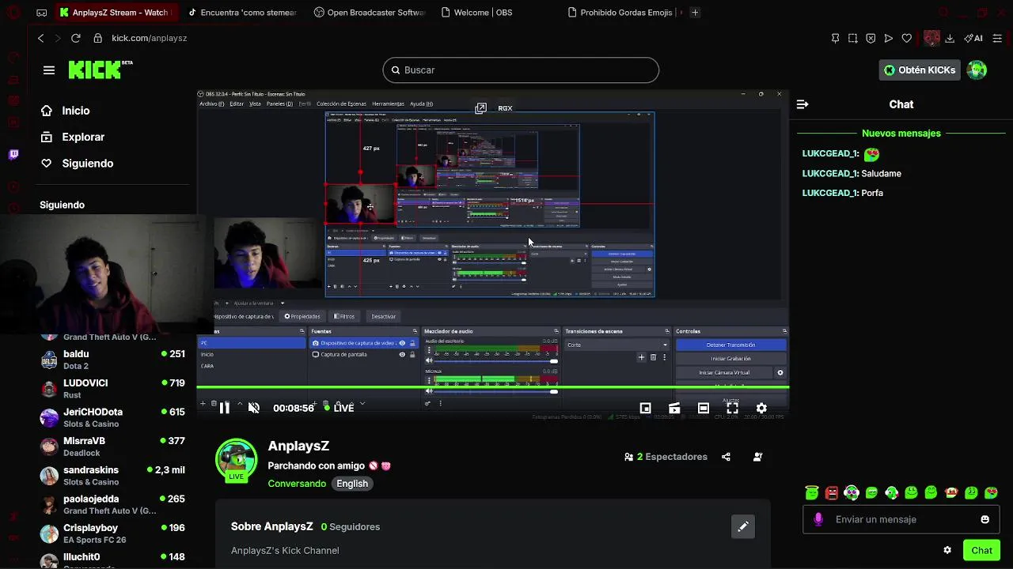
Task: Open chat settings gear
Action: pyautogui.click(x=947, y=550)
